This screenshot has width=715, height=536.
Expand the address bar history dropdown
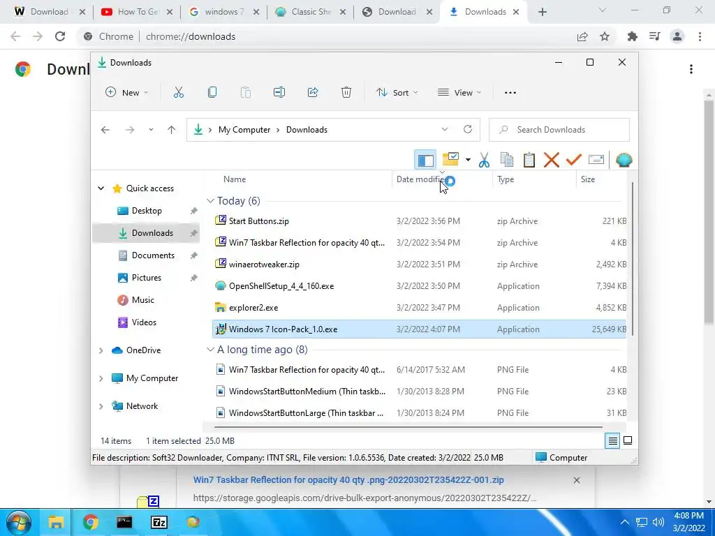(445, 129)
